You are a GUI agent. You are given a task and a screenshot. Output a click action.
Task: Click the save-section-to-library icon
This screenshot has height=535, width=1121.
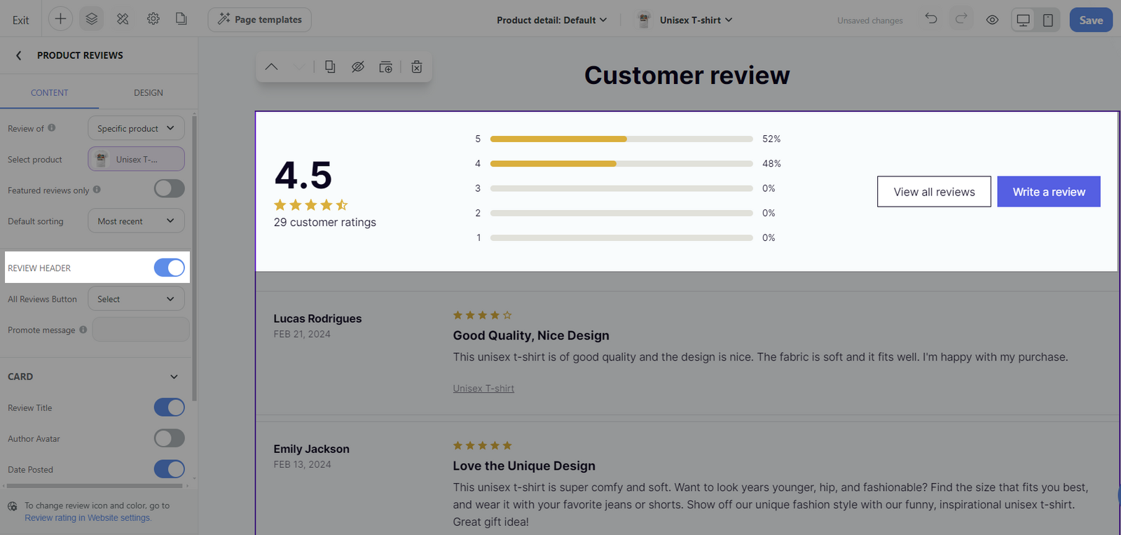(385, 67)
